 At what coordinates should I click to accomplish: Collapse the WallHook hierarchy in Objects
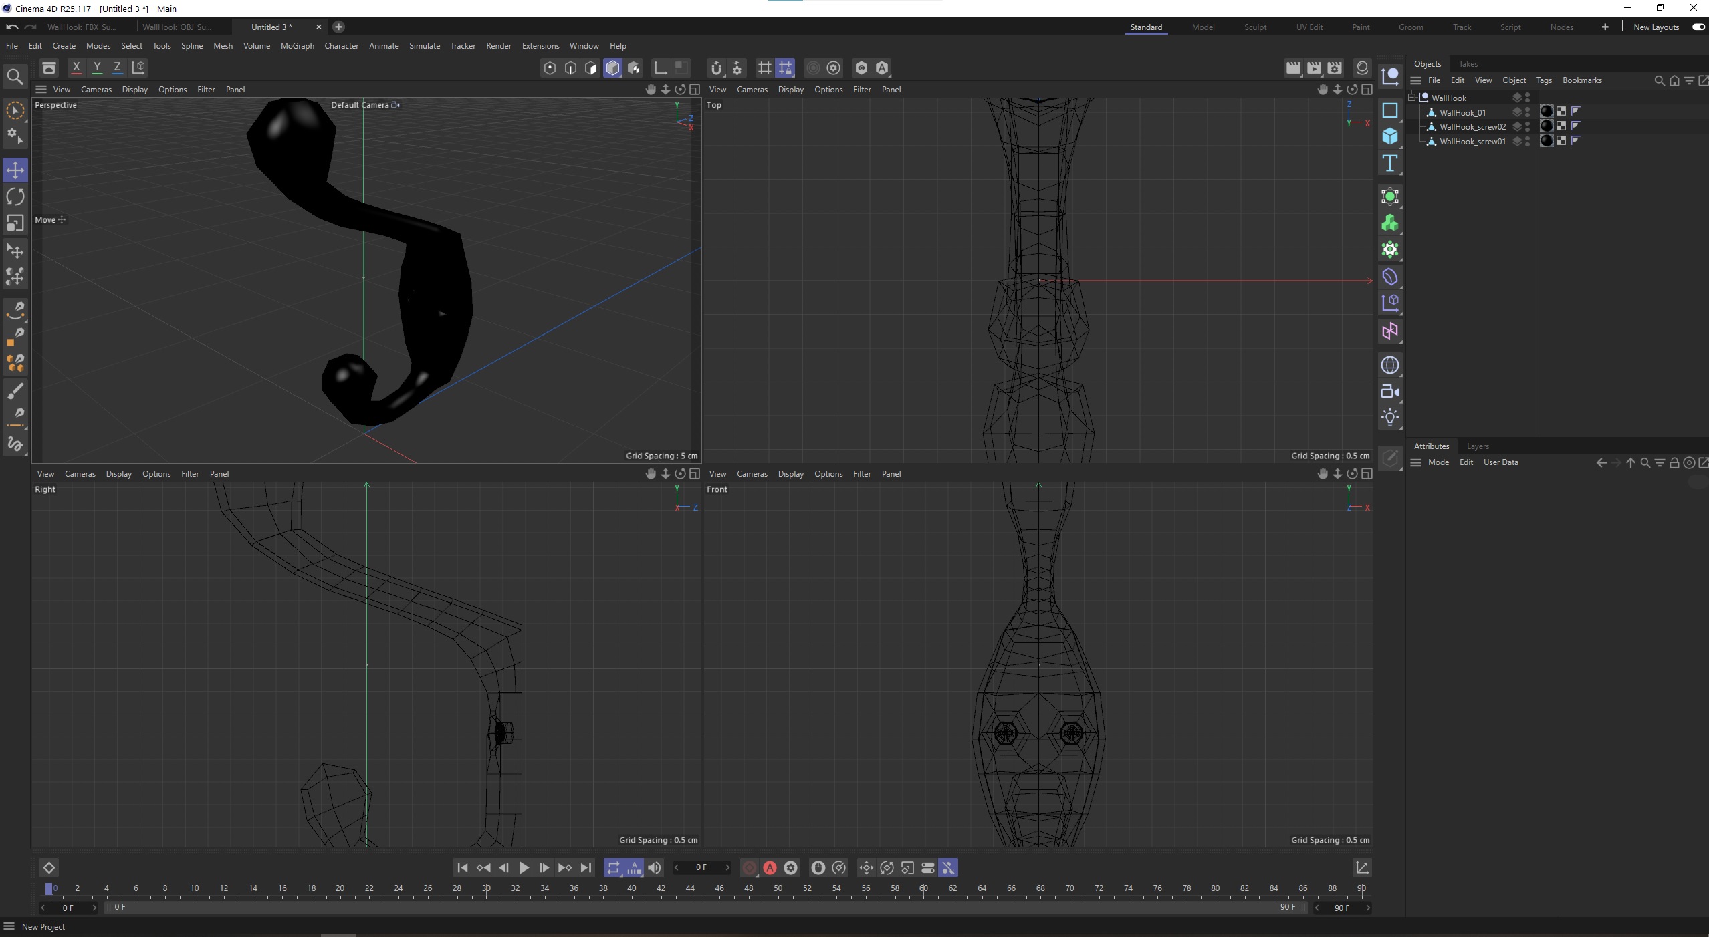[x=1412, y=98]
